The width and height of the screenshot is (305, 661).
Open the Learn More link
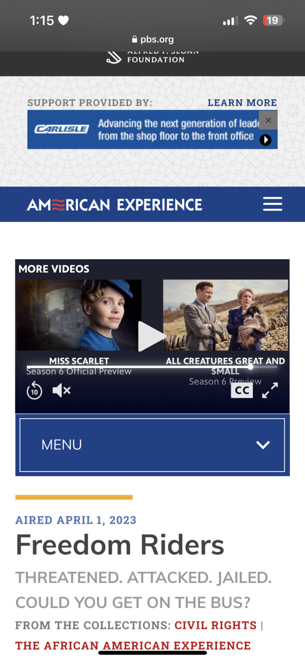tap(242, 103)
